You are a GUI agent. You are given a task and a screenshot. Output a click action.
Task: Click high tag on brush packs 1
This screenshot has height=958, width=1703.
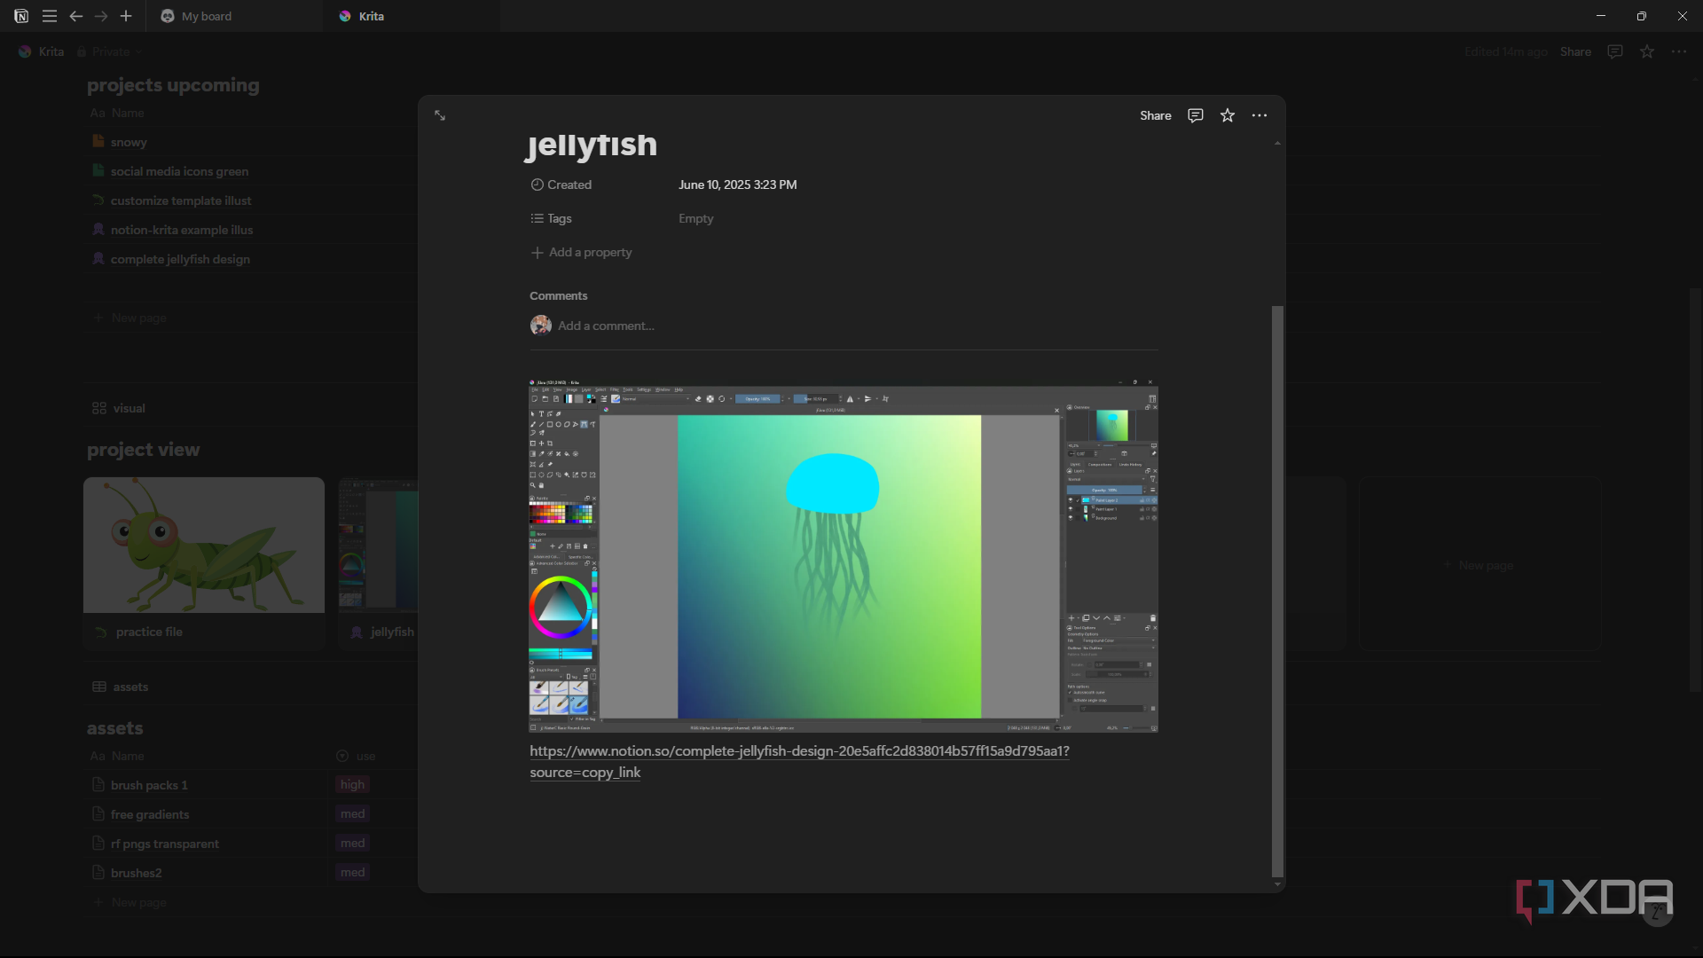click(x=352, y=784)
